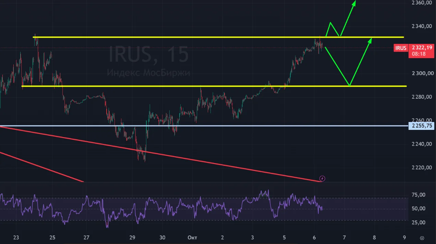Viewport: 436px width, 244px height.
Task: Click the 2 360,00 price axis label
Action: [421, 3]
